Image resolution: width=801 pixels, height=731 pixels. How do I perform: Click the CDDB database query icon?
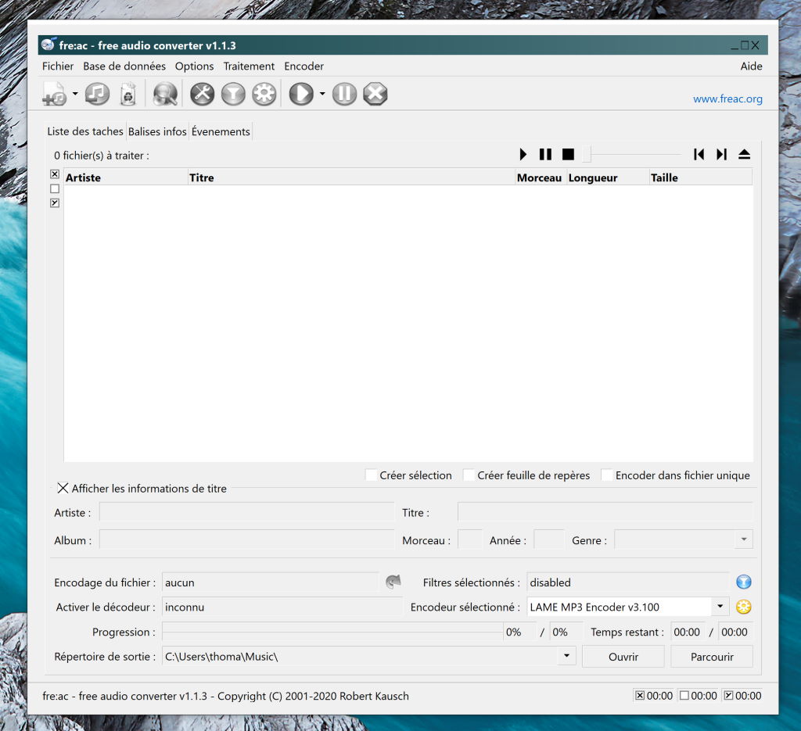(x=165, y=94)
